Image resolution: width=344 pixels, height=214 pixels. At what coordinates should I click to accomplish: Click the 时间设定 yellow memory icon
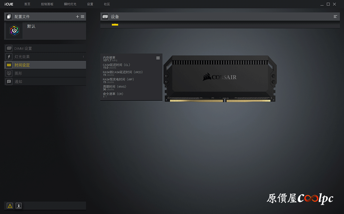tap(9, 65)
